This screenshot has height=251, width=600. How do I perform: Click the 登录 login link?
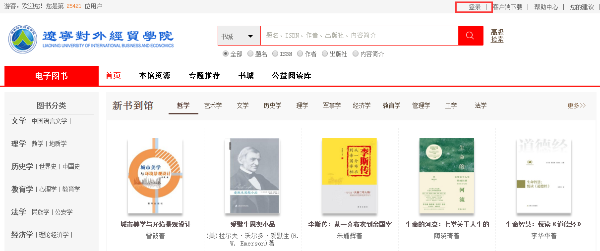(x=475, y=7)
